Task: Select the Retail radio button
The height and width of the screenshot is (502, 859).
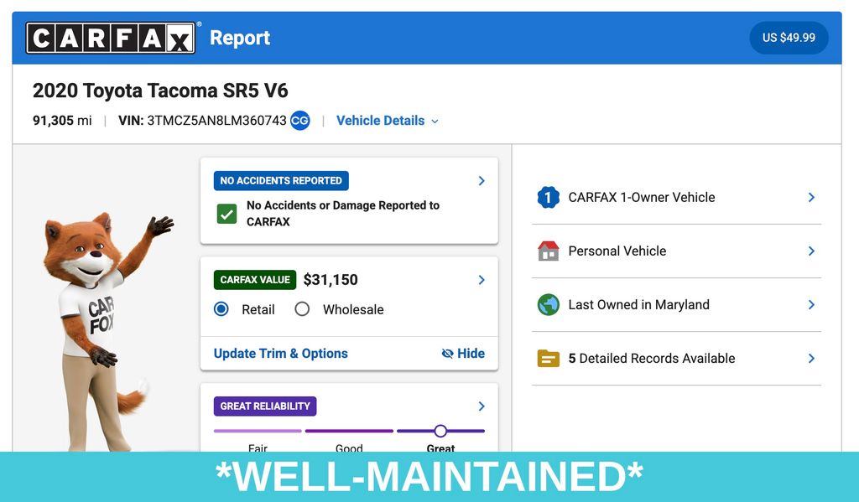Action: coord(221,308)
